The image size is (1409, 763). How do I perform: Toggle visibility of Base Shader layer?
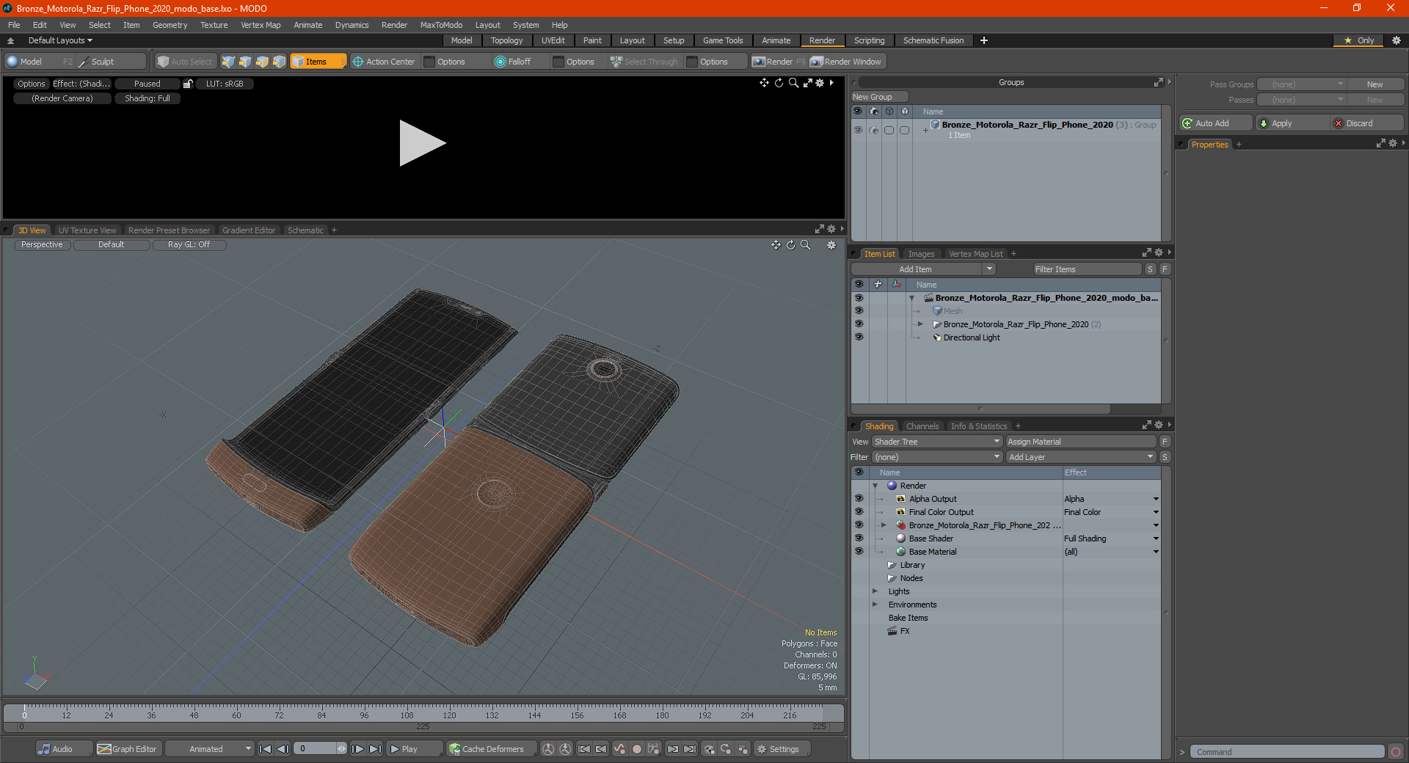click(x=859, y=539)
